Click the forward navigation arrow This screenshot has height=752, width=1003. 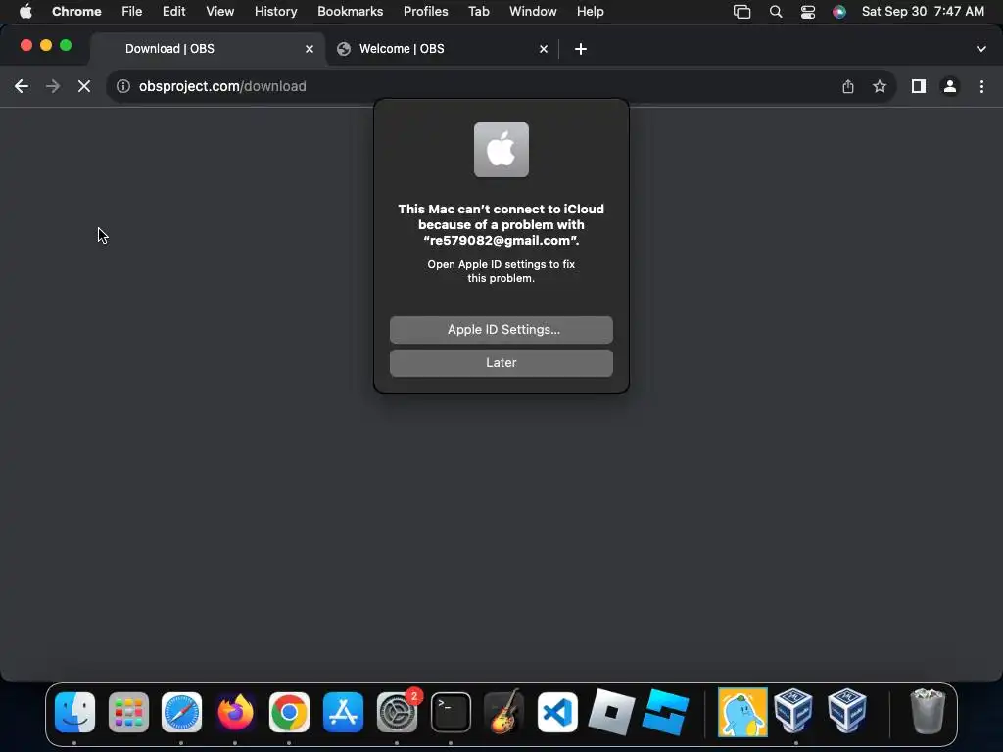(x=53, y=86)
